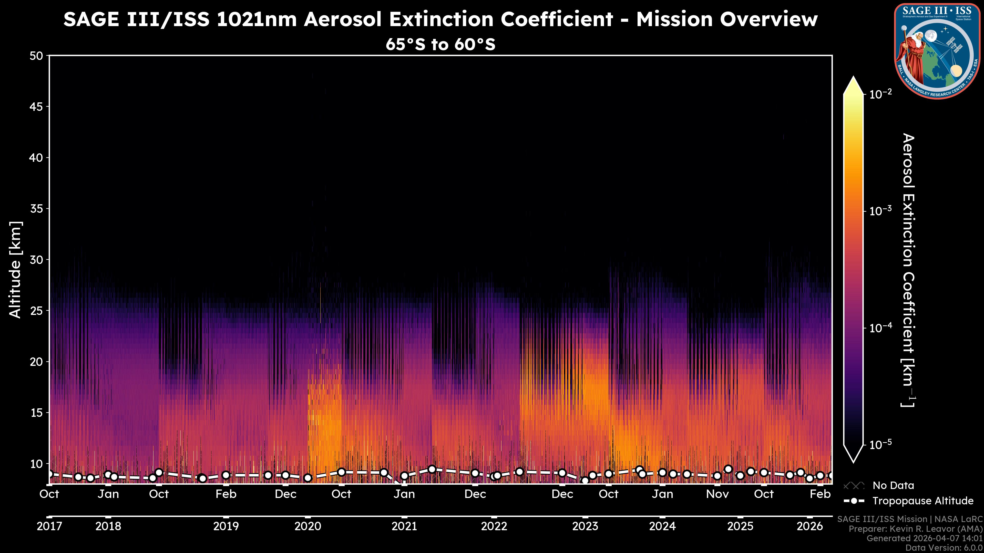The height and width of the screenshot is (553, 984).
Task: Click the 50 km altitude tick label
Action: point(36,56)
